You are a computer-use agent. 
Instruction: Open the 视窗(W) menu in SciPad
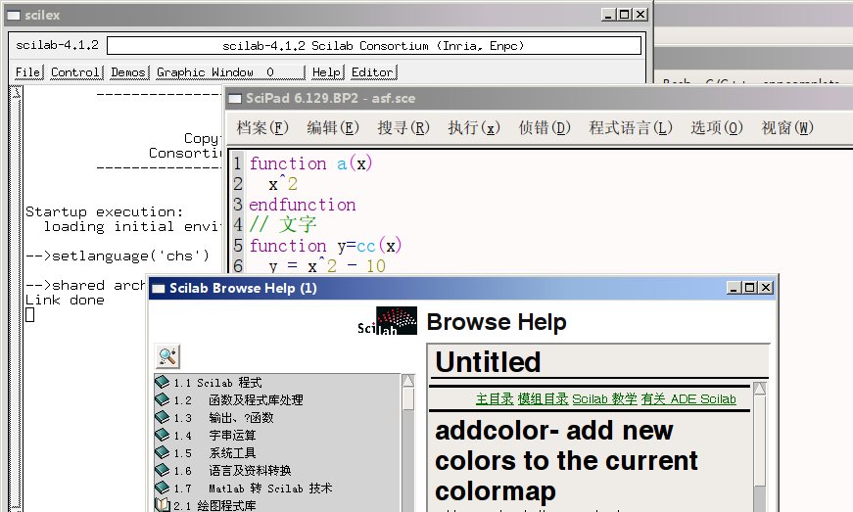[x=787, y=127]
